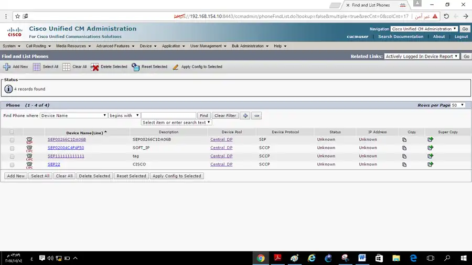Click the Find button
472x265 pixels.
[204, 116]
